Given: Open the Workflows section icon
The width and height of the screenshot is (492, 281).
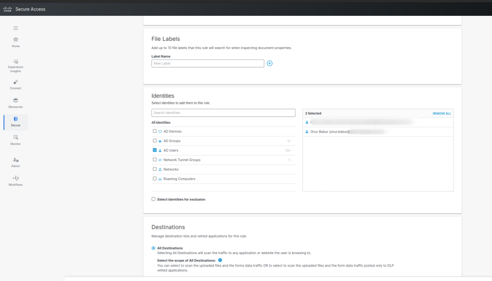Looking at the screenshot, I should 15,179.
